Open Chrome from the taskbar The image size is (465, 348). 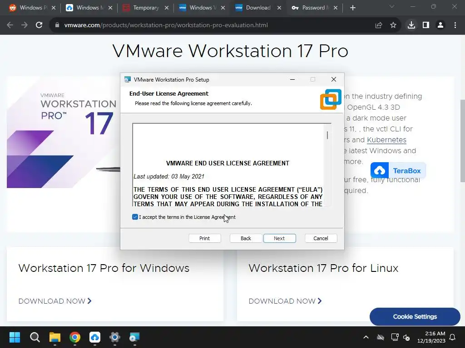point(75,337)
